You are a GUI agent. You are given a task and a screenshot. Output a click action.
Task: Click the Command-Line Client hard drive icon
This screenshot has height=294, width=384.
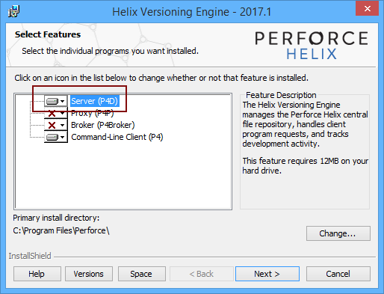[x=52, y=137]
